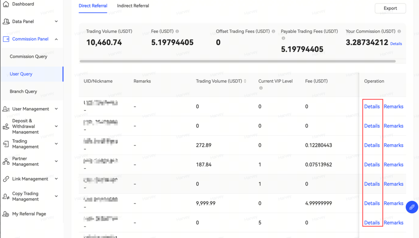Image resolution: width=419 pixels, height=238 pixels.
Task: Expand the Copy Trading Management chevron
Action: (56, 196)
